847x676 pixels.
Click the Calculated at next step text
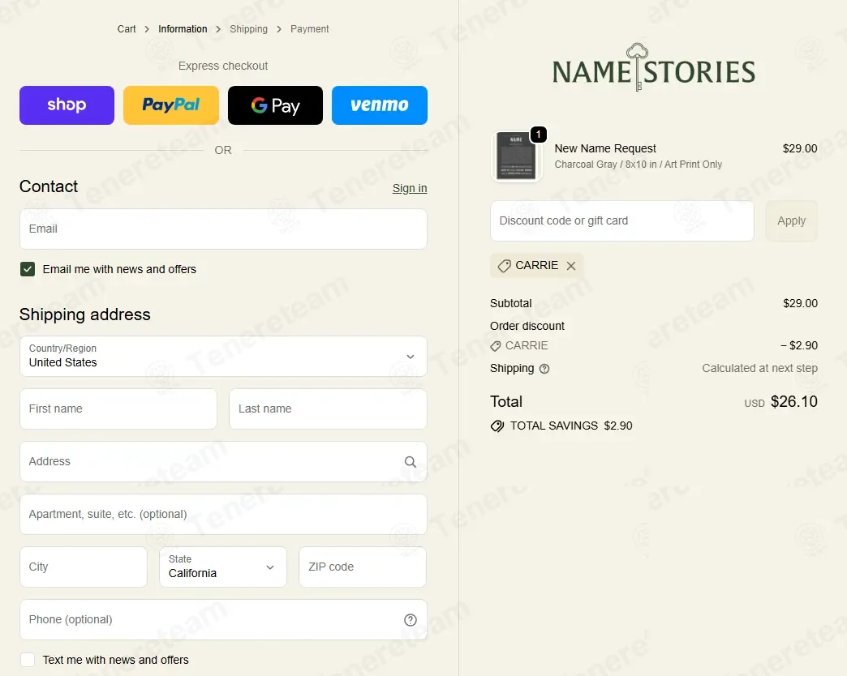(759, 368)
